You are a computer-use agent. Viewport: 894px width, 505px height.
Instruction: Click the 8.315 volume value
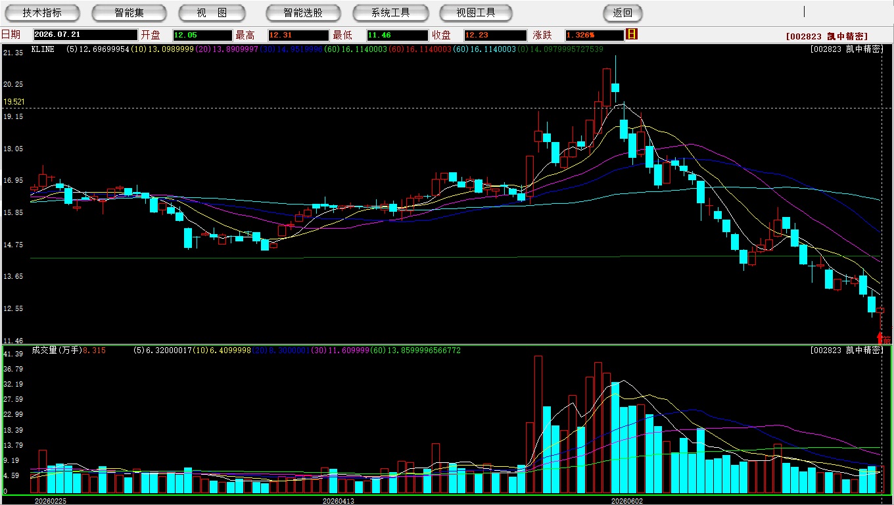95,350
